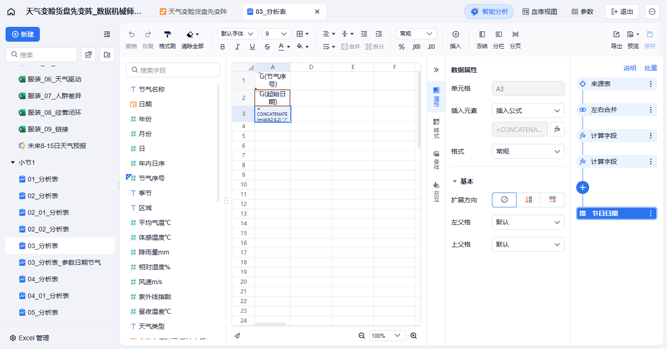
Task: Open the 条件 side tab
Action: [x=436, y=160]
